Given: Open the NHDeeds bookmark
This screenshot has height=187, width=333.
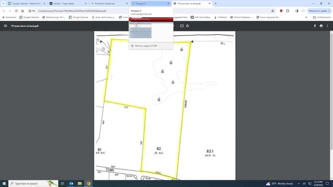Looking at the screenshot, I should pyautogui.click(x=220, y=17).
